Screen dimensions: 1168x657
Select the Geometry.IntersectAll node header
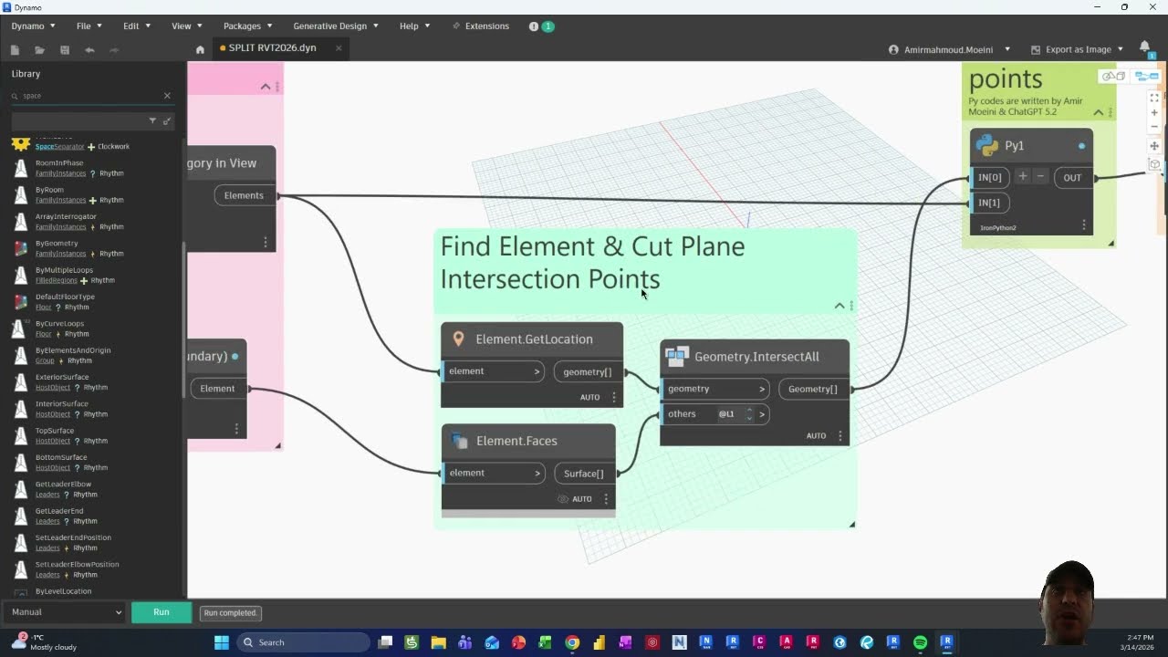(x=755, y=357)
